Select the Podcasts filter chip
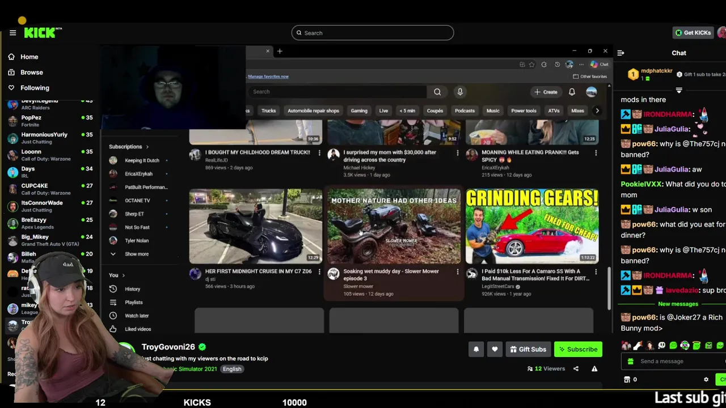 coord(465,110)
